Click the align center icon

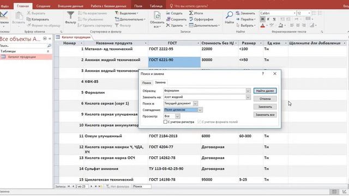[x=298, y=26]
